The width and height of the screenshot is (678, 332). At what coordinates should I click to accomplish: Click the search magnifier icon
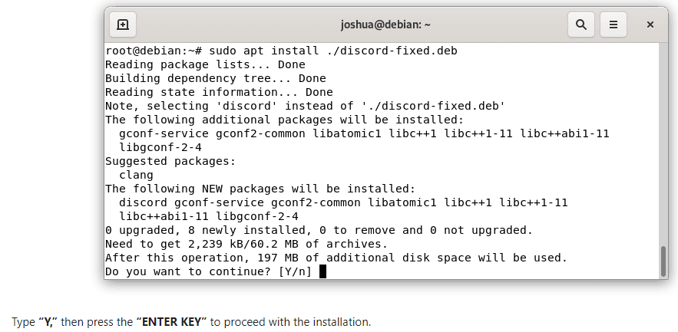[581, 25]
